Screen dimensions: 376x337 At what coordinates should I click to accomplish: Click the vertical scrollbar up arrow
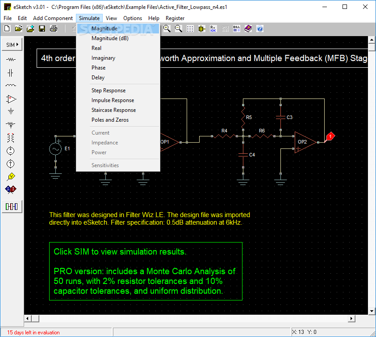click(372, 40)
